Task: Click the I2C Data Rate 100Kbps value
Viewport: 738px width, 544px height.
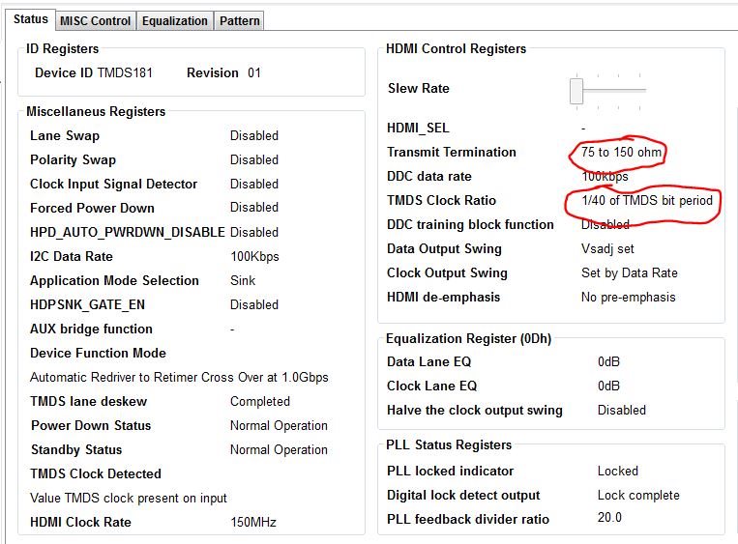Action: pyautogui.click(x=254, y=257)
